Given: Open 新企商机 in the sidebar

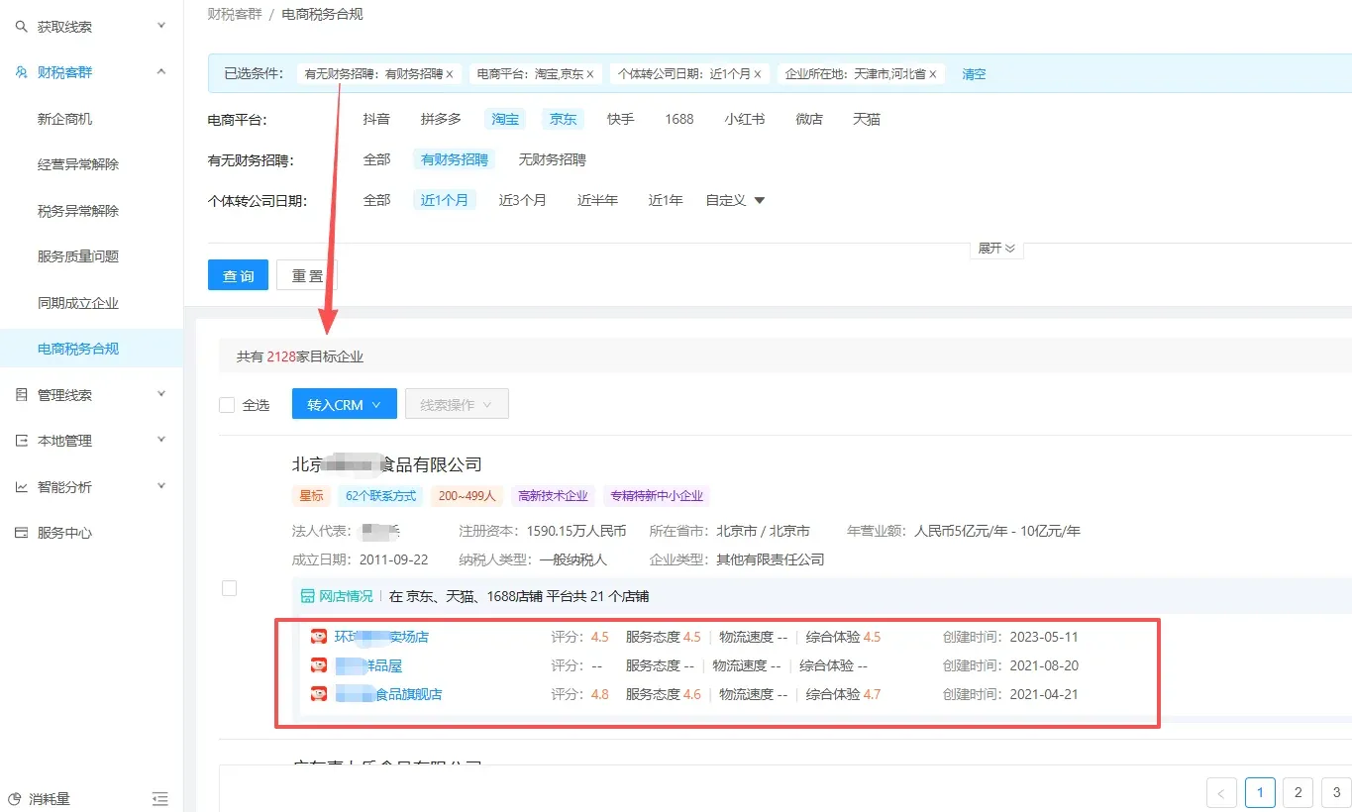Looking at the screenshot, I should [65, 119].
